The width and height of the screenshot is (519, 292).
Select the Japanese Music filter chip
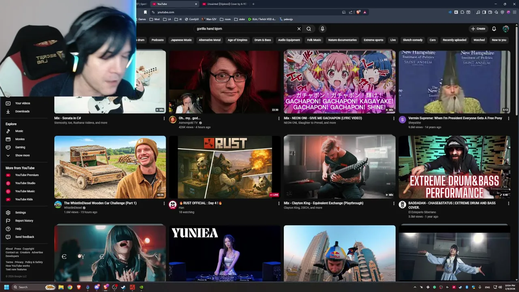point(181,40)
